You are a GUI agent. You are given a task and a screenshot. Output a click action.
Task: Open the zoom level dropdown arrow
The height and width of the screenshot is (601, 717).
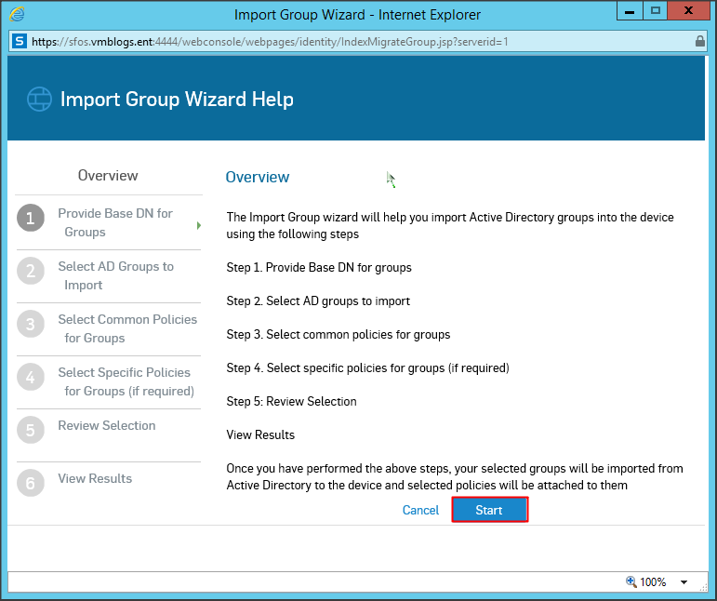[684, 582]
